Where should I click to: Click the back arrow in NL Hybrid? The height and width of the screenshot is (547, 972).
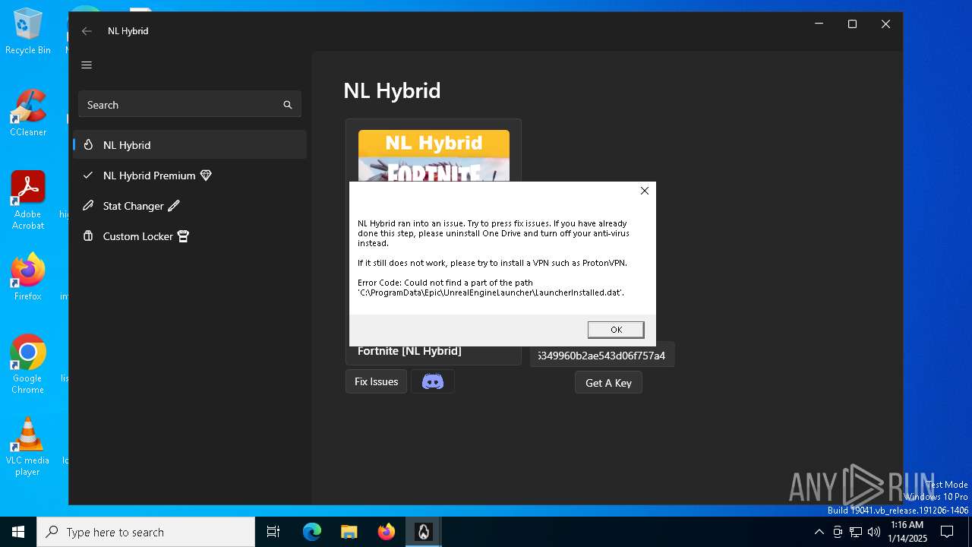pyautogui.click(x=87, y=31)
